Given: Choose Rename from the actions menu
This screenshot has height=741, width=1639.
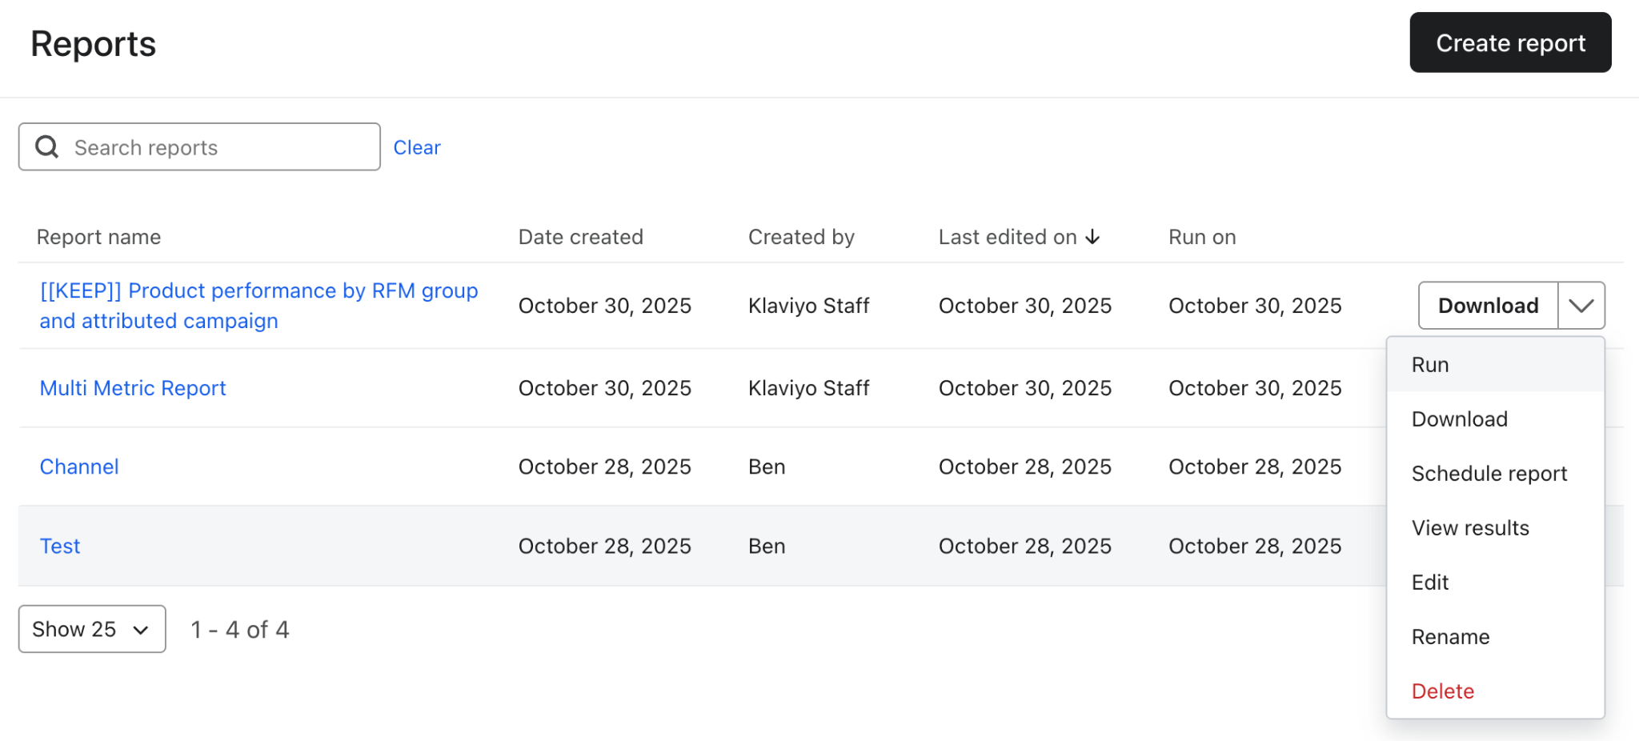Looking at the screenshot, I should (x=1450, y=637).
